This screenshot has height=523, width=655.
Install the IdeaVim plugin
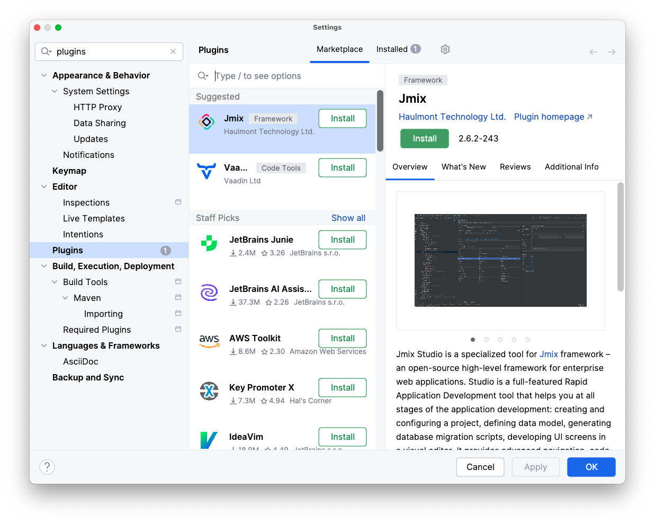coord(343,437)
